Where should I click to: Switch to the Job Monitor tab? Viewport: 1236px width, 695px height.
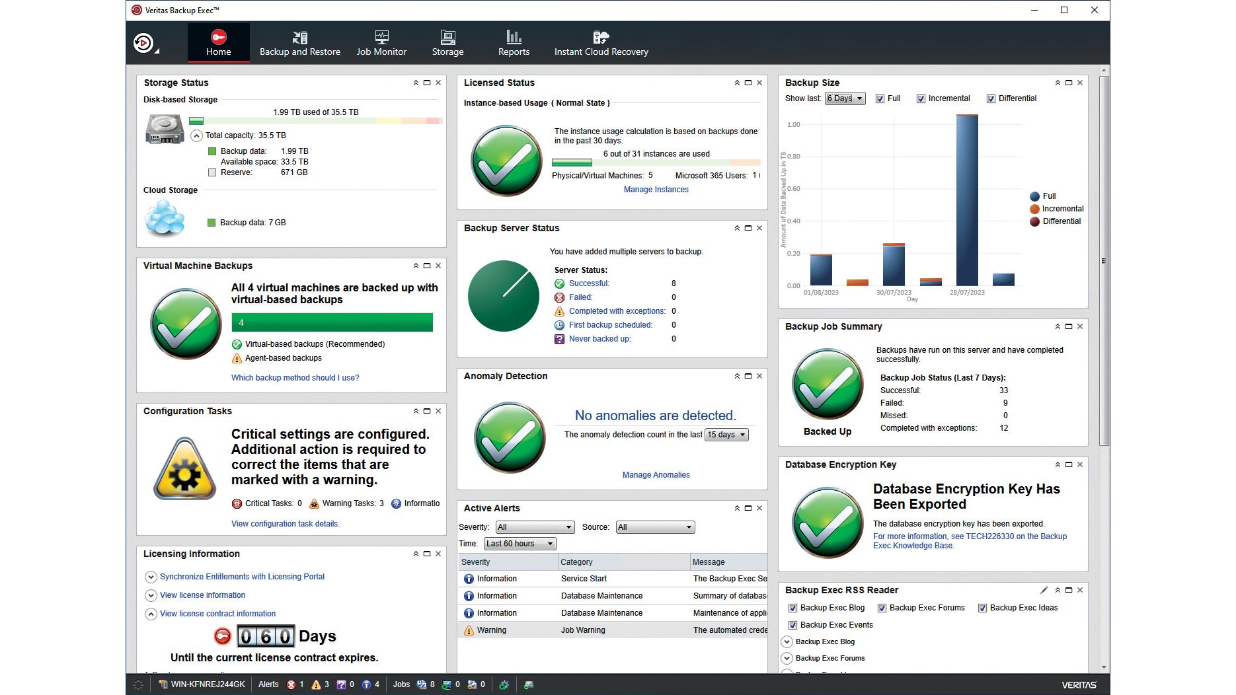[x=381, y=43]
